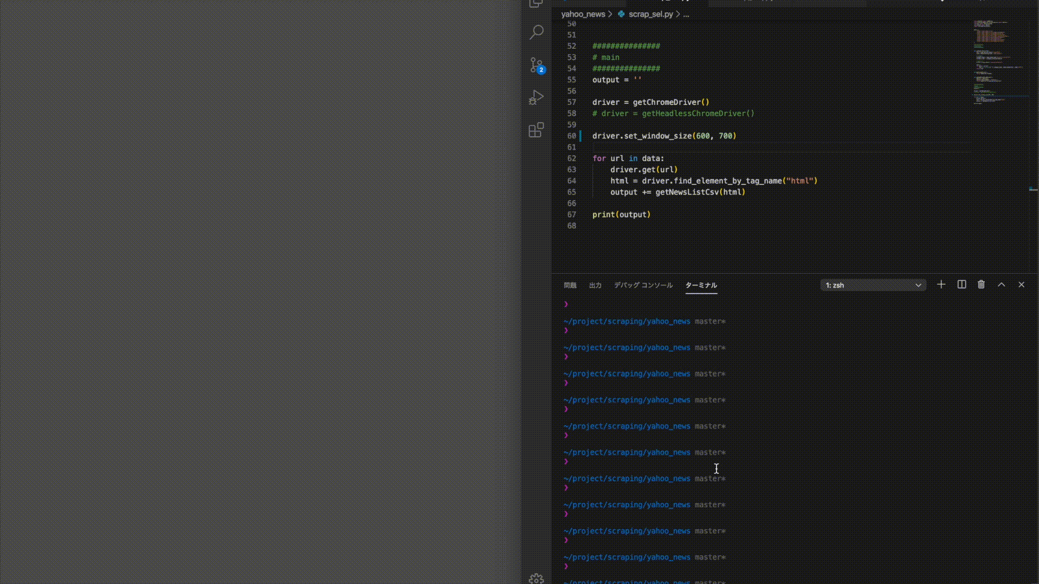Select the ターミナル panel tab
The width and height of the screenshot is (1039, 584).
pos(701,285)
